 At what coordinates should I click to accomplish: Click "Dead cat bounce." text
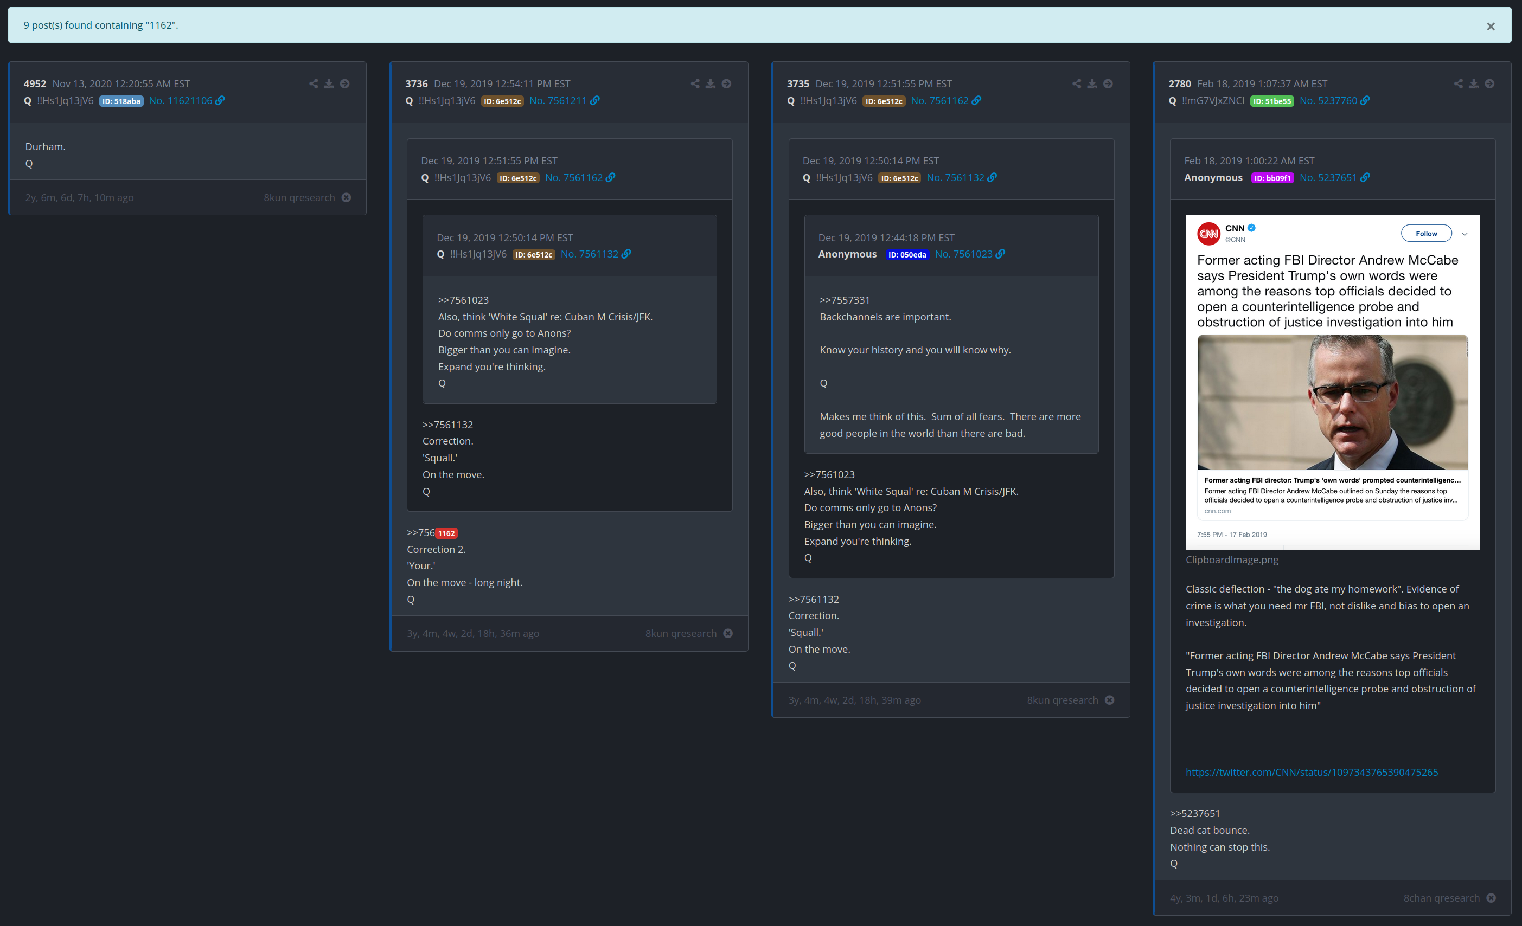pos(1210,831)
